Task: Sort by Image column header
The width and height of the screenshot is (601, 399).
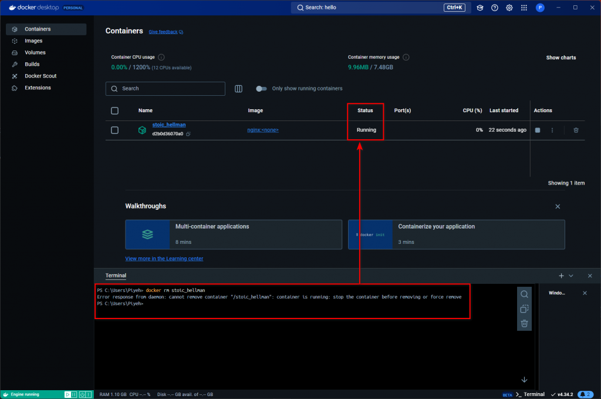Action: click(x=255, y=110)
